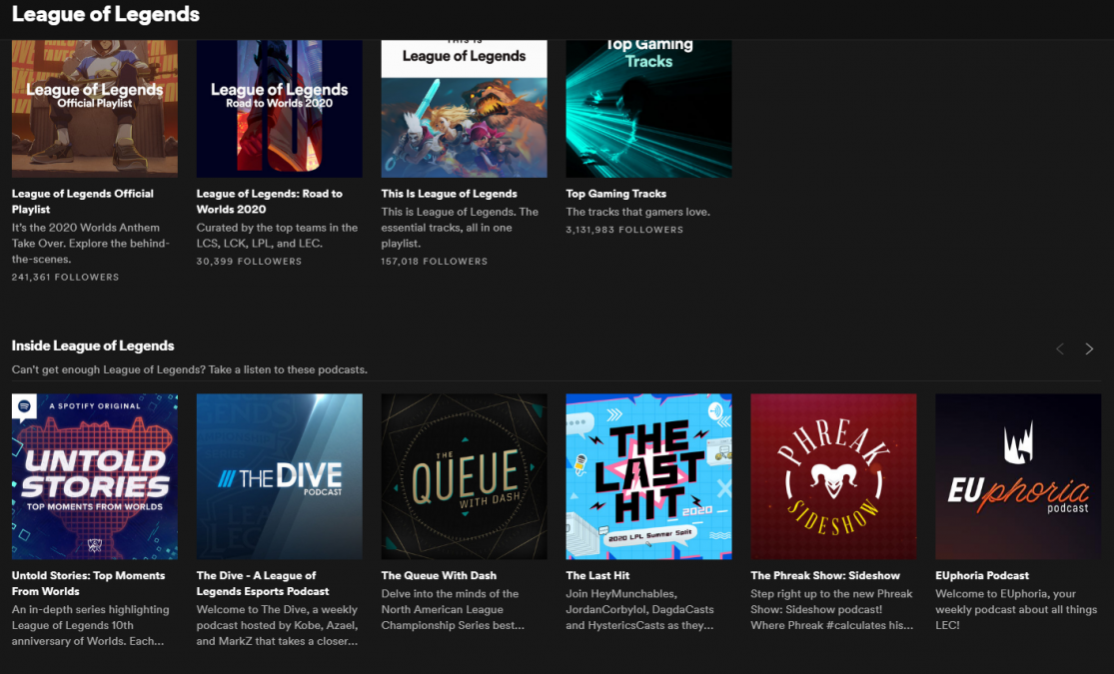Image resolution: width=1114 pixels, height=674 pixels.
Task: Open The Dive podcast cover art
Action: pyautogui.click(x=279, y=476)
